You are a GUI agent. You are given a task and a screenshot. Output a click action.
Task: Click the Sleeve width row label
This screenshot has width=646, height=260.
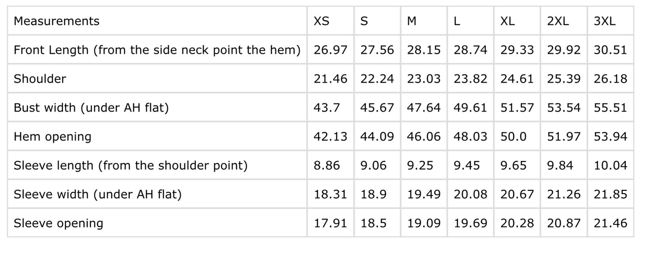97,194
